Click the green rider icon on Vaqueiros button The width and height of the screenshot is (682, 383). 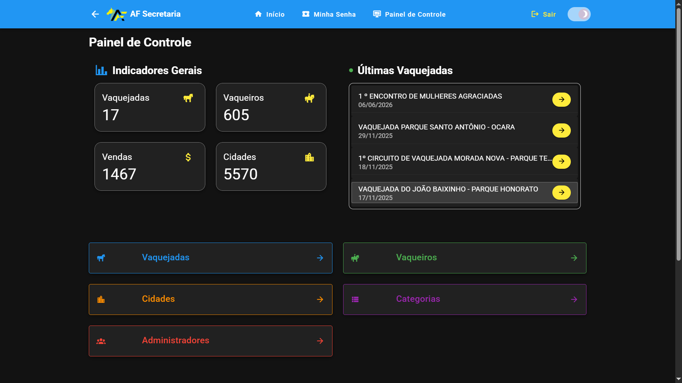click(x=355, y=258)
